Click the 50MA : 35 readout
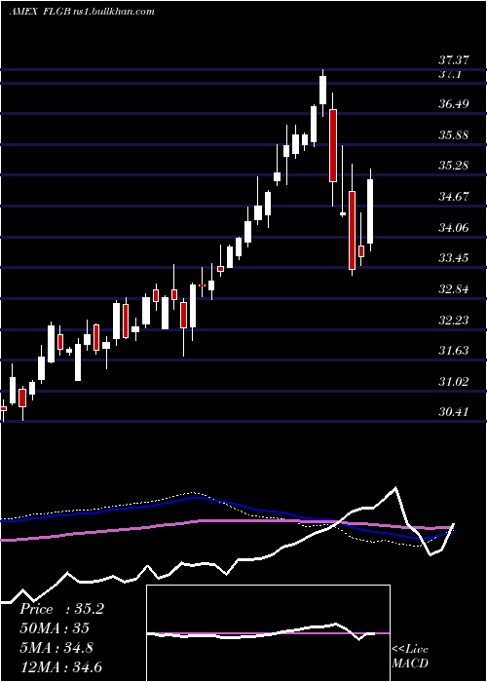487x682 pixels. 56,628
